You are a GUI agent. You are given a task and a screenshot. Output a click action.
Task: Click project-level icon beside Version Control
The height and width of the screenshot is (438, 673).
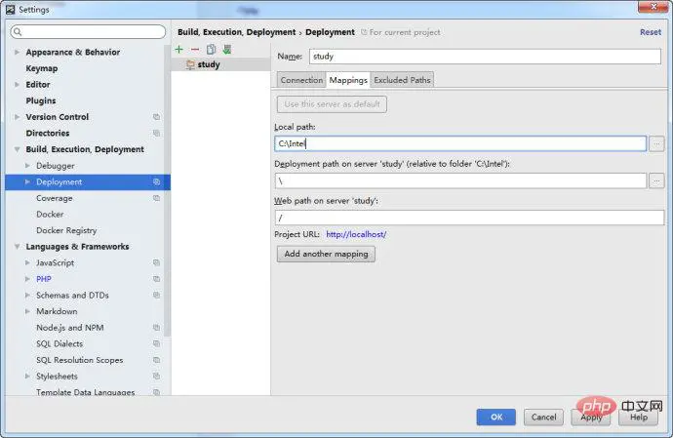(156, 117)
